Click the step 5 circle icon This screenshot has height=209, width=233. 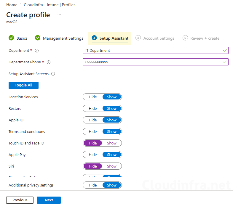pos(185,38)
